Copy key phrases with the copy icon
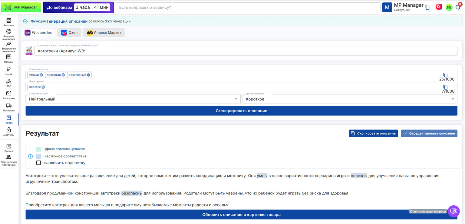Viewport: 465px width, 224px height. 445,75
